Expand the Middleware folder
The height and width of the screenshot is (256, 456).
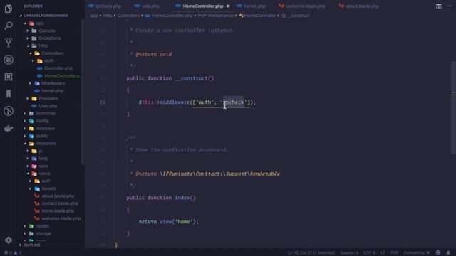(x=53, y=83)
